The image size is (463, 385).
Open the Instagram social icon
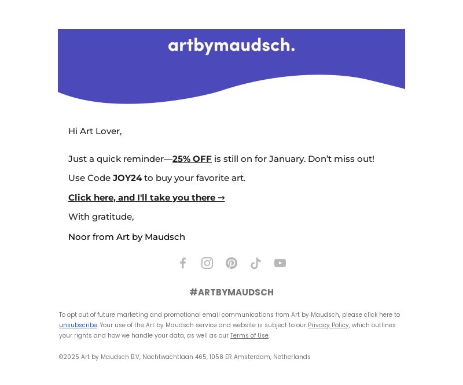(x=207, y=263)
